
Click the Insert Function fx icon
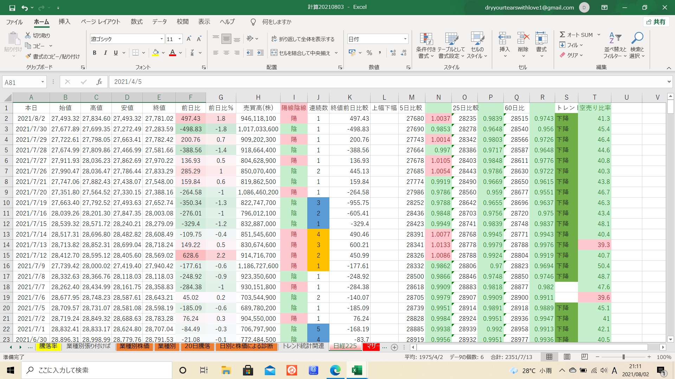point(99,82)
